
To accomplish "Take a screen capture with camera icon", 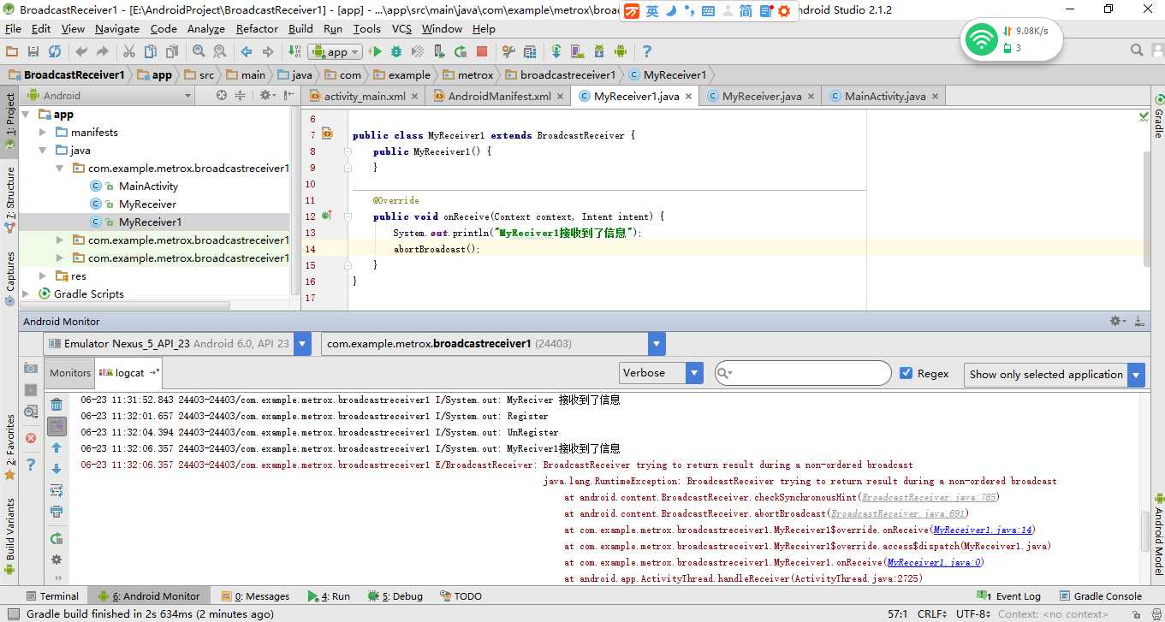I will pos(31,368).
